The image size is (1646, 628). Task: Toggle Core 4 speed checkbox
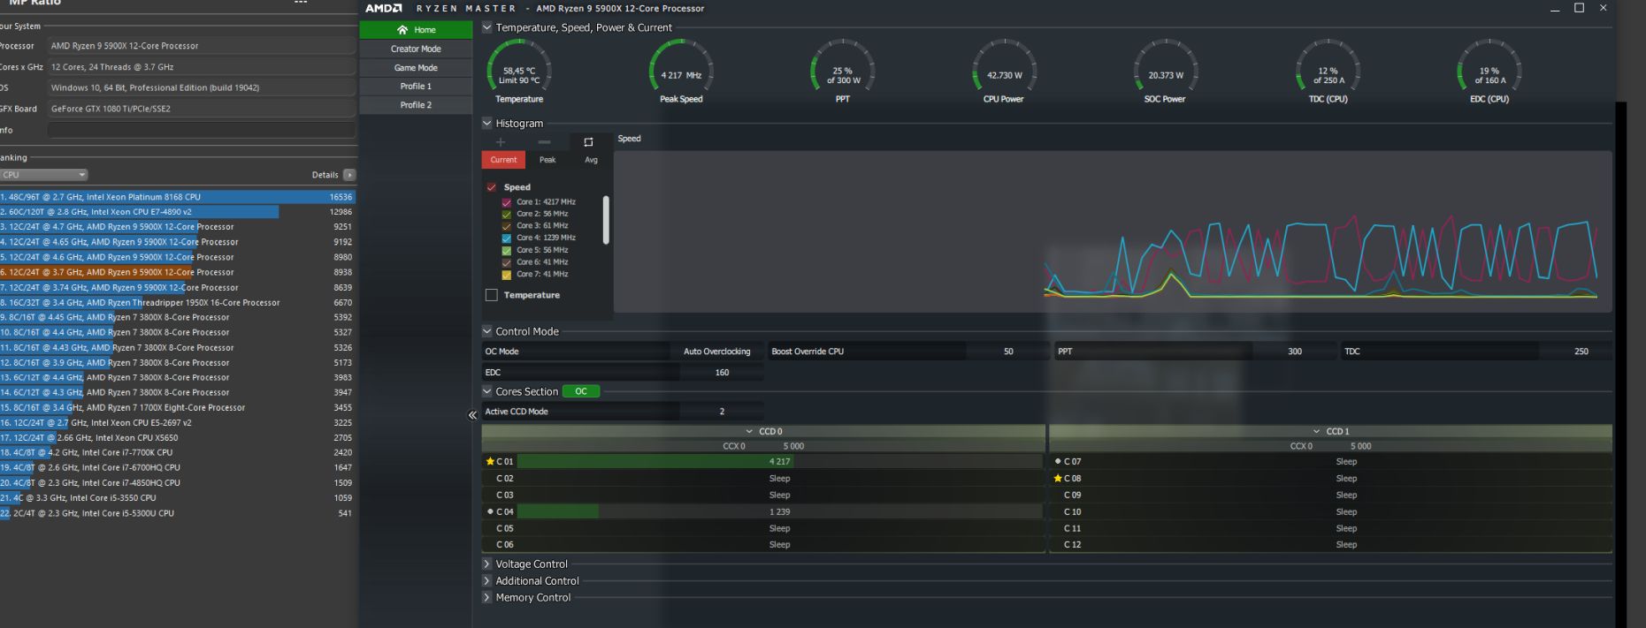click(507, 238)
